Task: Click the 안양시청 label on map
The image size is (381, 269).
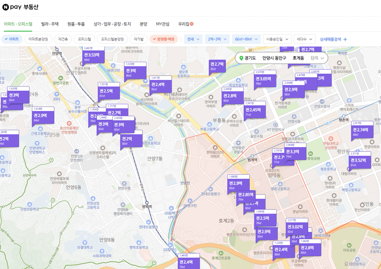Action: [x=294, y=121]
